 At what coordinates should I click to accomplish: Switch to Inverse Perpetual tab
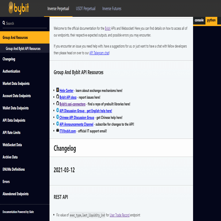point(58,9)
